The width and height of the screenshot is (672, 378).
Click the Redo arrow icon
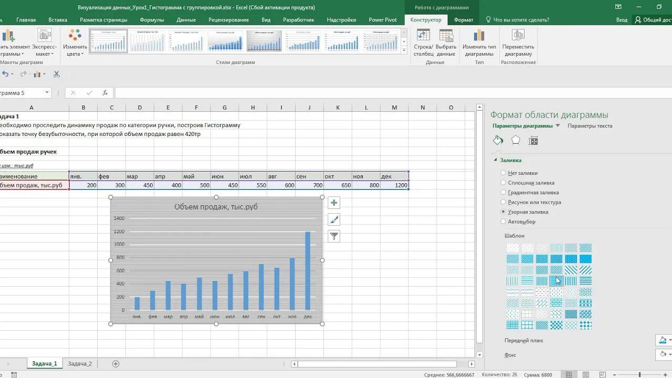point(23,75)
